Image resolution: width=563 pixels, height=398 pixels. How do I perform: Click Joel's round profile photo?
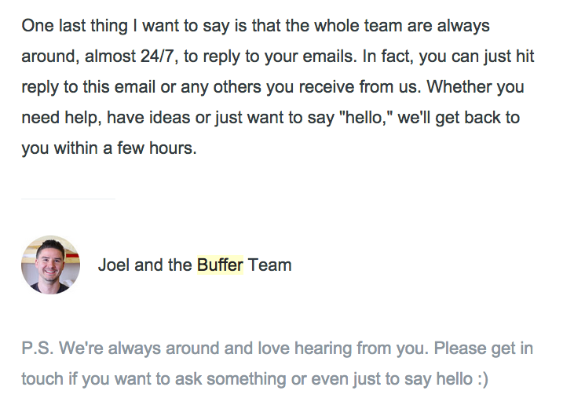(x=50, y=265)
